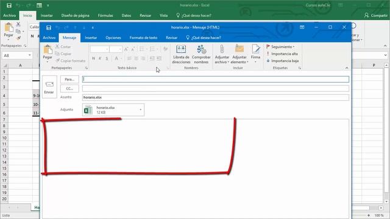Image resolution: width=390 pixels, height=219 pixels.
Task: Toggle Importancia alta
Action: tap(282, 54)
